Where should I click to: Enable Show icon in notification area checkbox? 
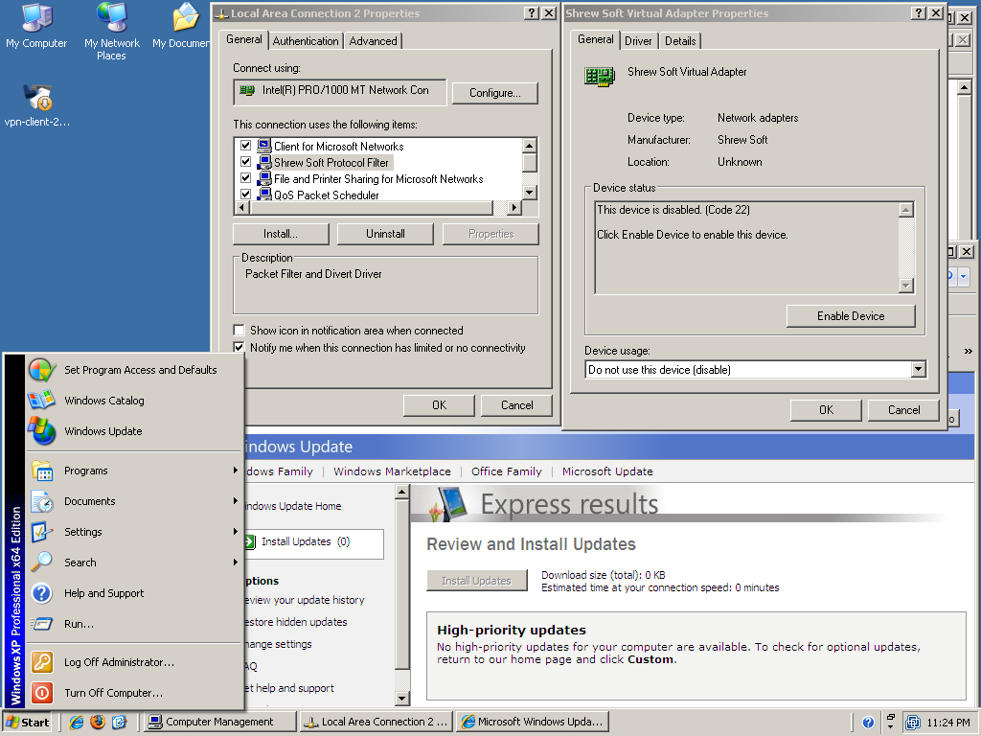(x=240, y=331)
